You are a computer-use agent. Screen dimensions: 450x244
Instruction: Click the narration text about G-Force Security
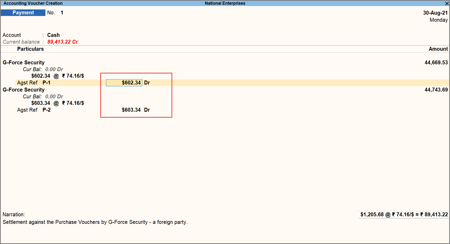(95, 222)
